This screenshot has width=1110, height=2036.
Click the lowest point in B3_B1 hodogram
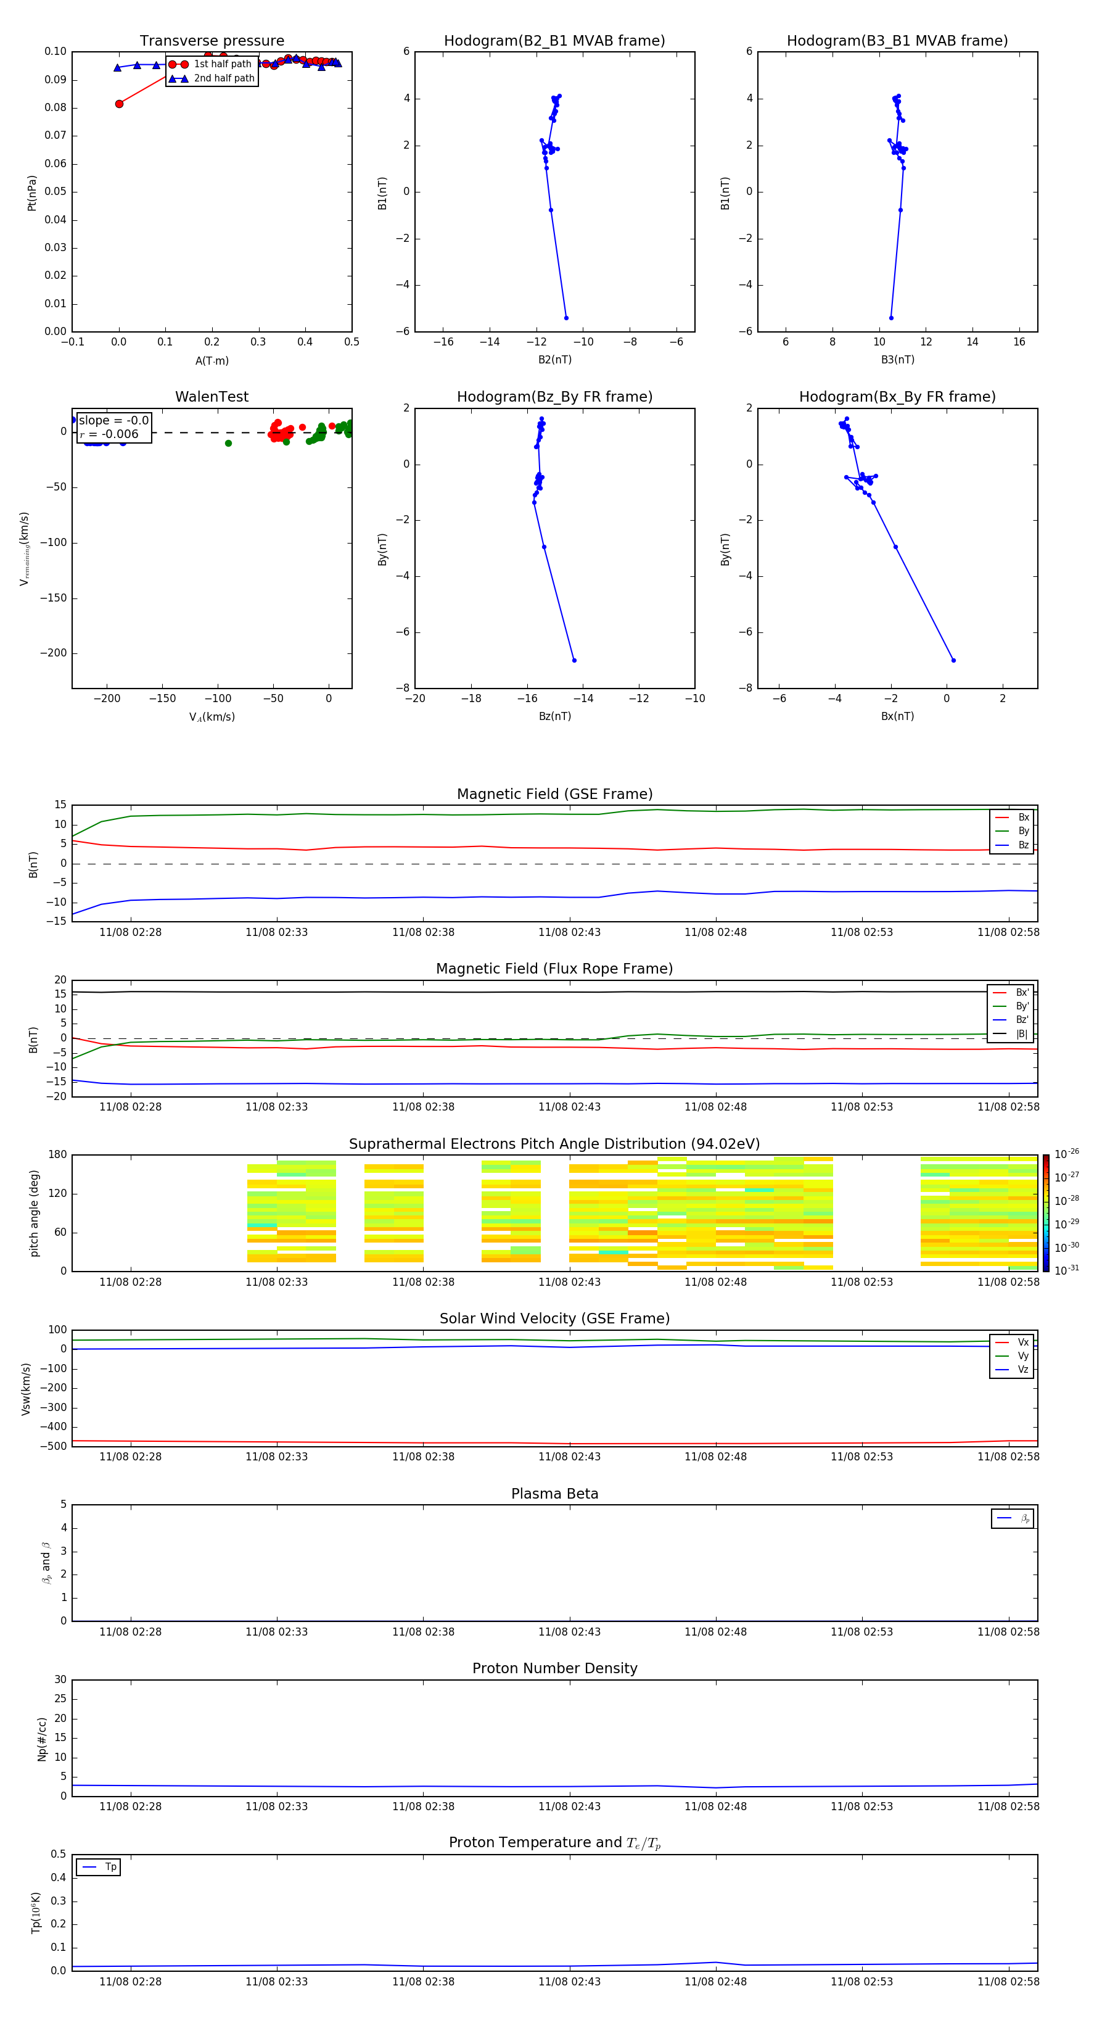point(891,318)
